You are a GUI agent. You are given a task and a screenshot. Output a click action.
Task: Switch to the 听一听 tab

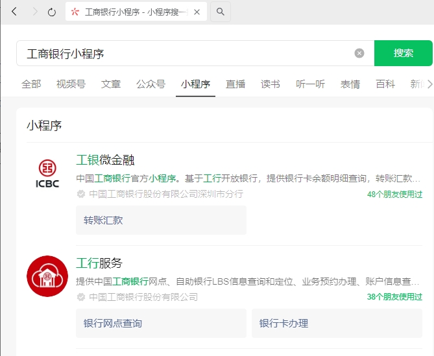pyautogui.click(x=310, y=84)
